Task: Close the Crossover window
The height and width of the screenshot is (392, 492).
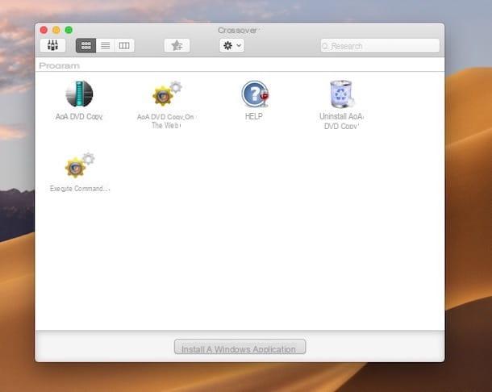Action: (x=44, y=30)
